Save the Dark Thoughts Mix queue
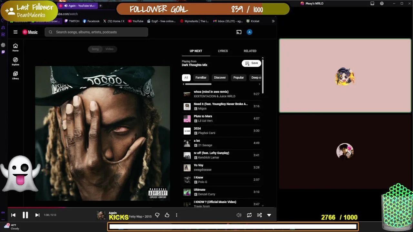The width and height of the screenshot is (413, 232). (251, 63)
